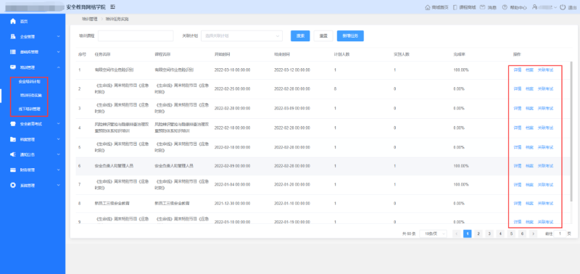Click the next page arrow in pagination

[534, 233]
